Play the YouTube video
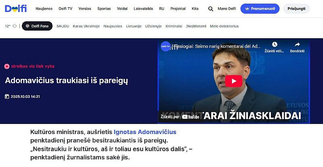The height and width of the screenshot is (167, 323). click(234, 81)
